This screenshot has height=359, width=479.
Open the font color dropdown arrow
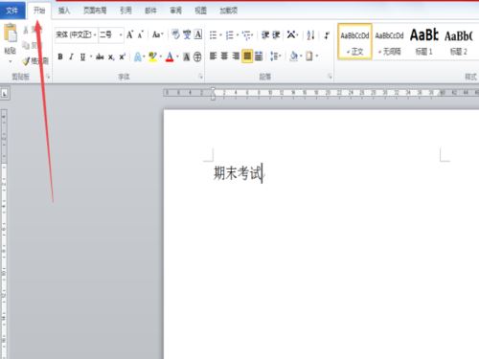pyautogui.click(x=177, y=56)
